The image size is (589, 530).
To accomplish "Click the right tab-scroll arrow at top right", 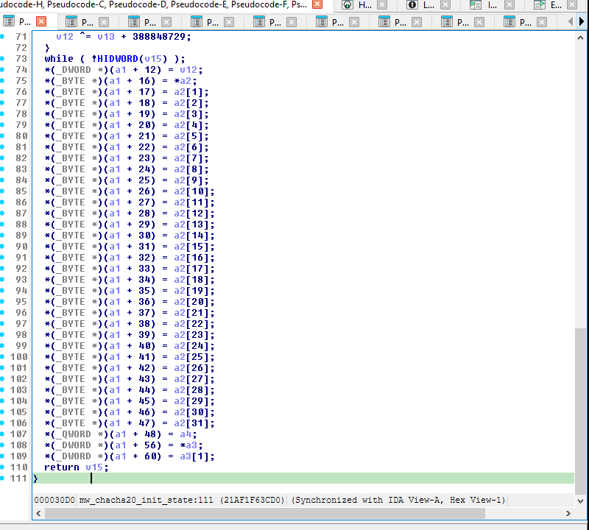I will [x=581, y=23].
